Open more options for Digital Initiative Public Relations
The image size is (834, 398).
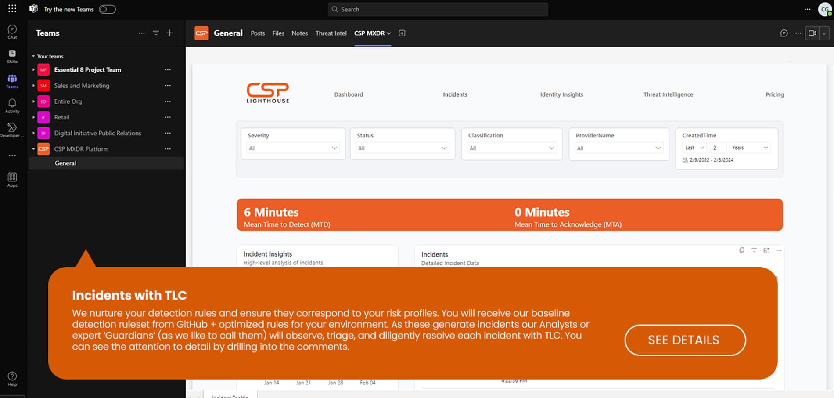click(168, 133)
